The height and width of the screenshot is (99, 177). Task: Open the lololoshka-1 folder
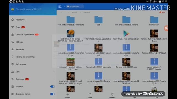tap(154, 20)
